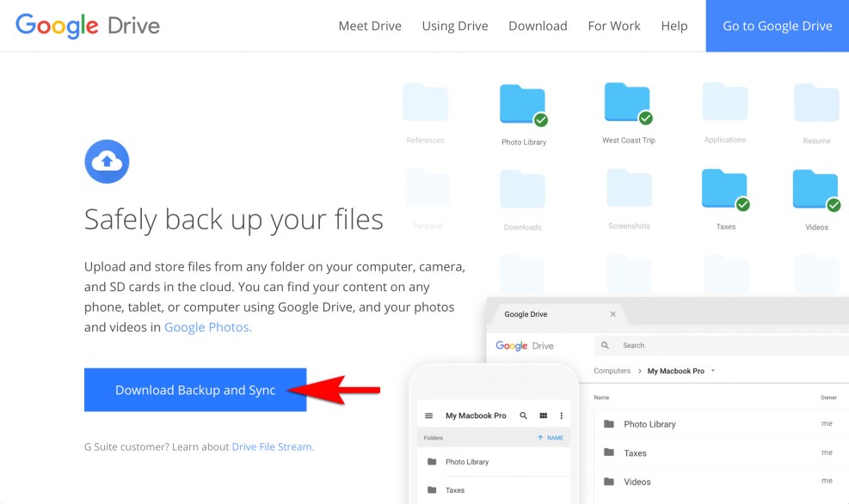Screen dimensions: 849x504
Task: Click the Search field in the Drive mockup
Action: (654, 345)
